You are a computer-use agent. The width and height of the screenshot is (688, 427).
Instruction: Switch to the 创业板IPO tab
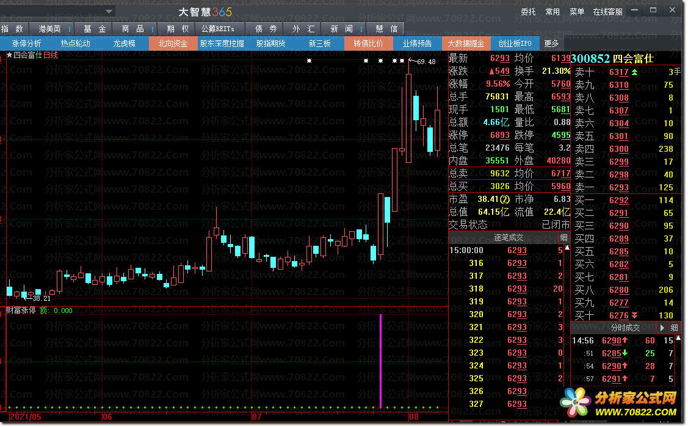515,43
